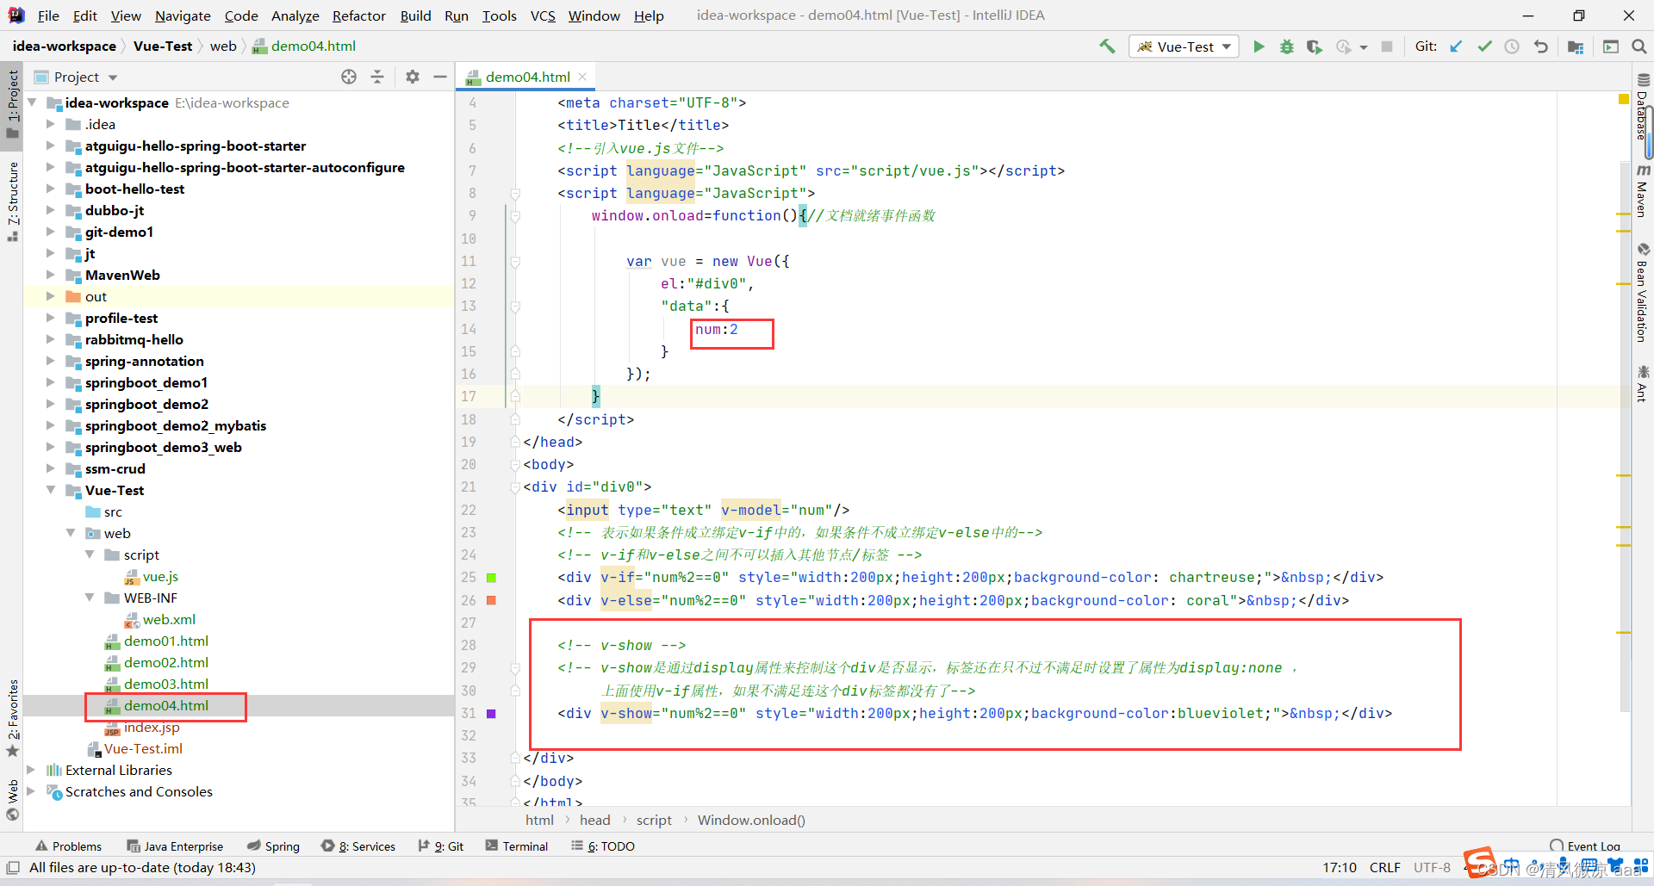1654x886 pixels.
Task: Collapse the script folder
Action: tap(90, 555)
